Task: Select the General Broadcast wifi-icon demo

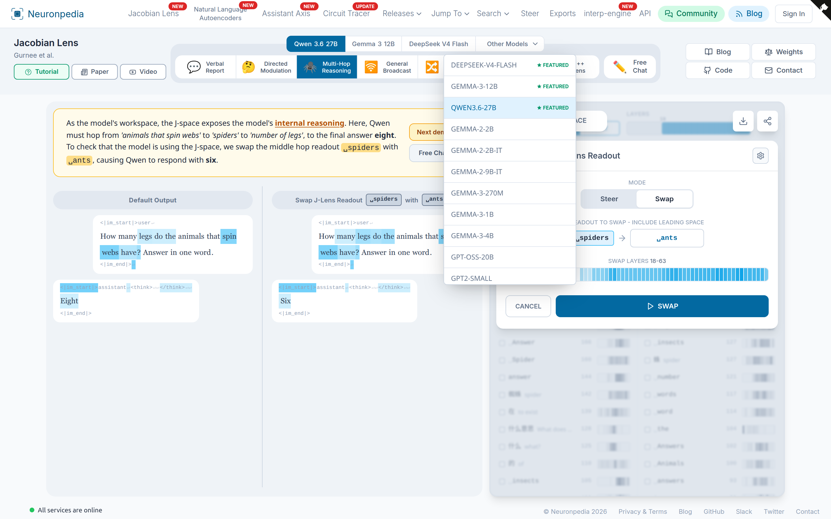Action: (x=387, y=67)
